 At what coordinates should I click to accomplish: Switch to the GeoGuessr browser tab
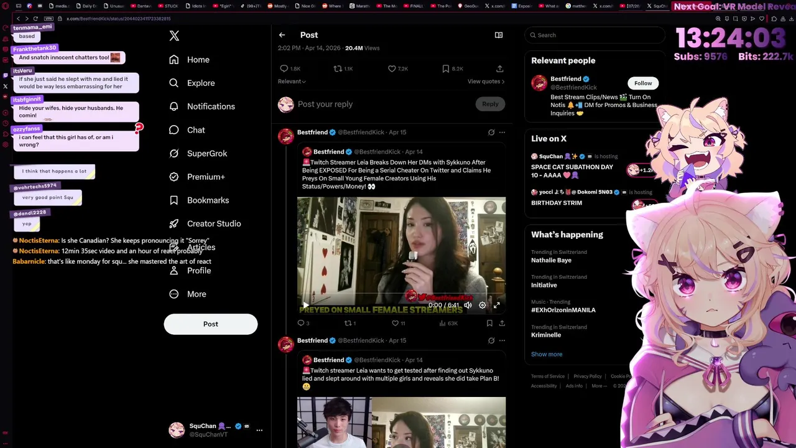pyautogui.click(x=469, y=6)
